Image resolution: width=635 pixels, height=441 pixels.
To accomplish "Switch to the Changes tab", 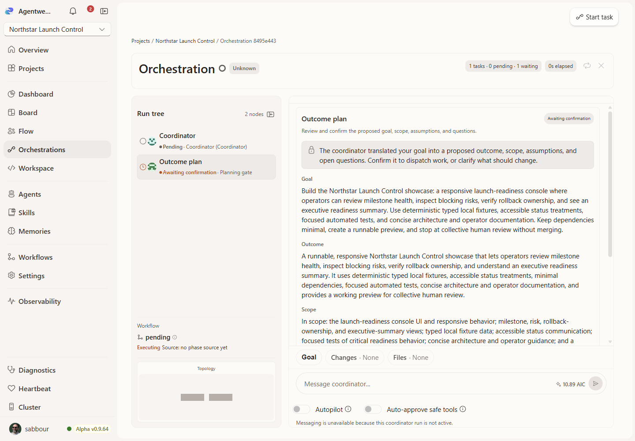I will (355, 358).
